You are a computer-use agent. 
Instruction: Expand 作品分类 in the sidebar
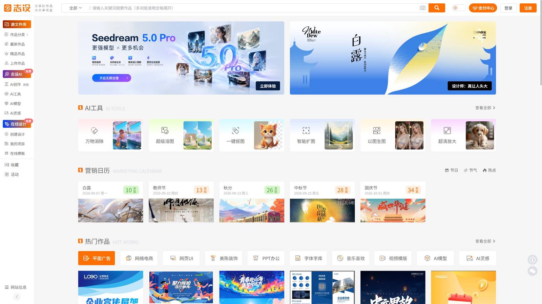pyautogui.click(x=17, y=34)
